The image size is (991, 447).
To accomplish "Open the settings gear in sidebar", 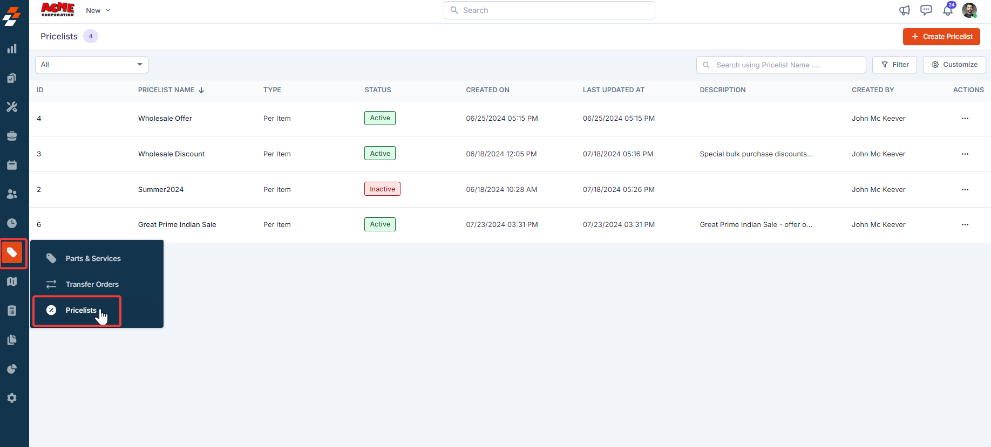I will click(x=12, y=398).
